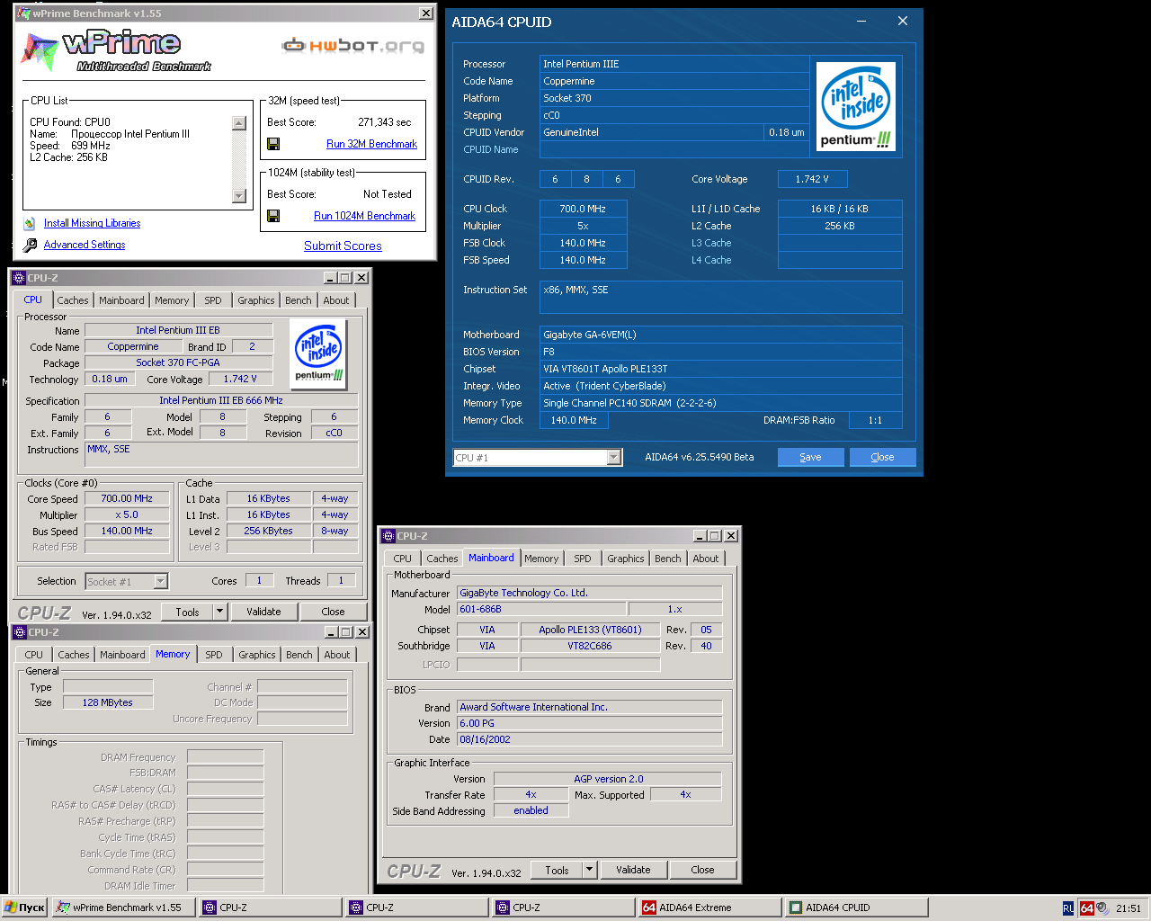Click the save icon for 1024M score

click(x=273, y=216)
